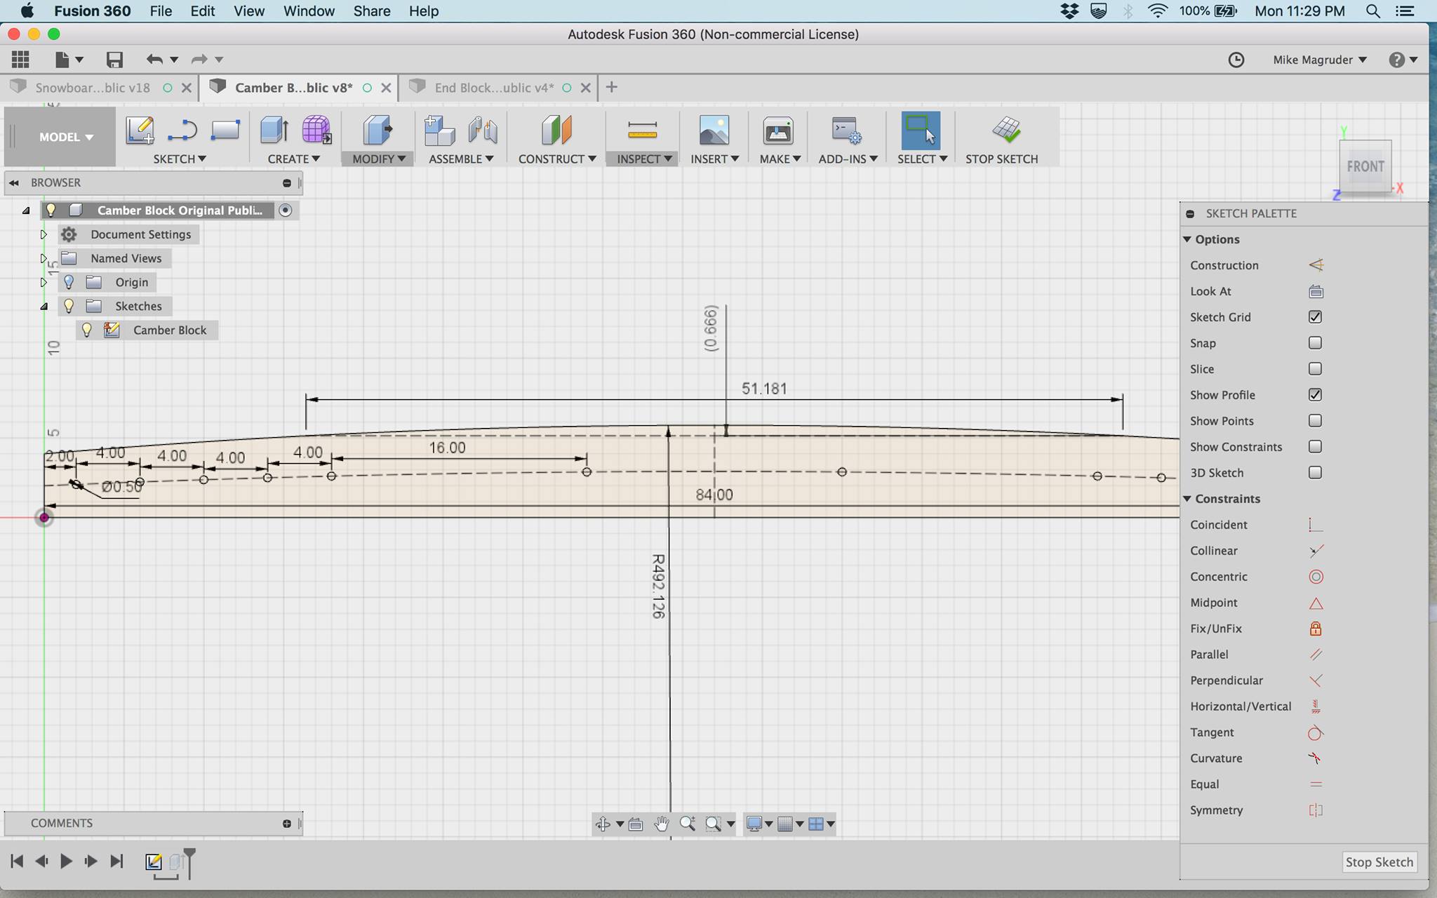Image resolution: width=1437 pixels, height=898 pixels.
Task: Open the Window menu in menu bar
Action: pyautogui.click(x=309, y=11)
